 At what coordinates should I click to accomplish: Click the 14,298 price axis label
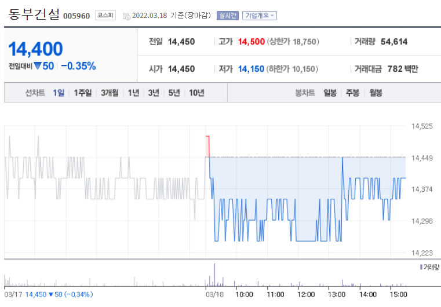coord(422,221)
